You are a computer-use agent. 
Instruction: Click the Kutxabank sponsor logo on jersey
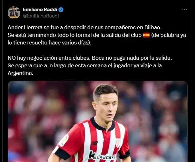coord(103,155)
